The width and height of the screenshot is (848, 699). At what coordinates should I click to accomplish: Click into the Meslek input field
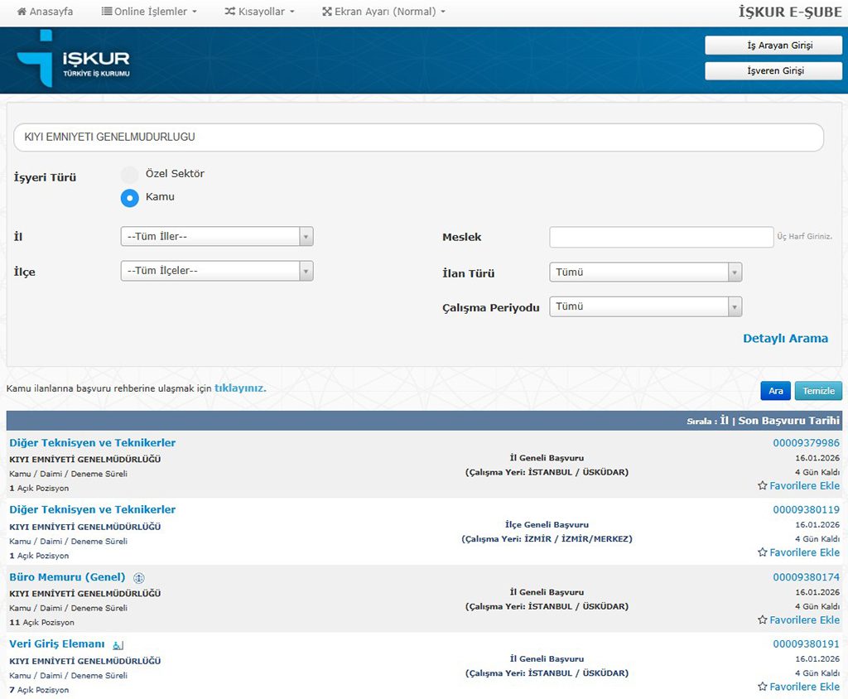click(661, 238)
